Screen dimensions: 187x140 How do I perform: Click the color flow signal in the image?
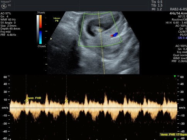pyautogui.click(x=114, y=35)
